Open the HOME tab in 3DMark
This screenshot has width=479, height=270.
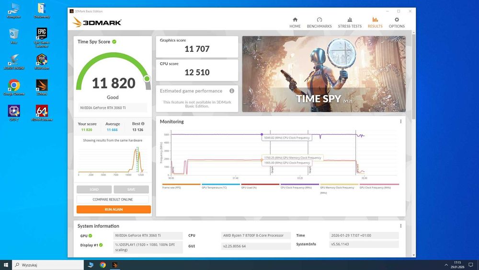click(x=295, y=23)
